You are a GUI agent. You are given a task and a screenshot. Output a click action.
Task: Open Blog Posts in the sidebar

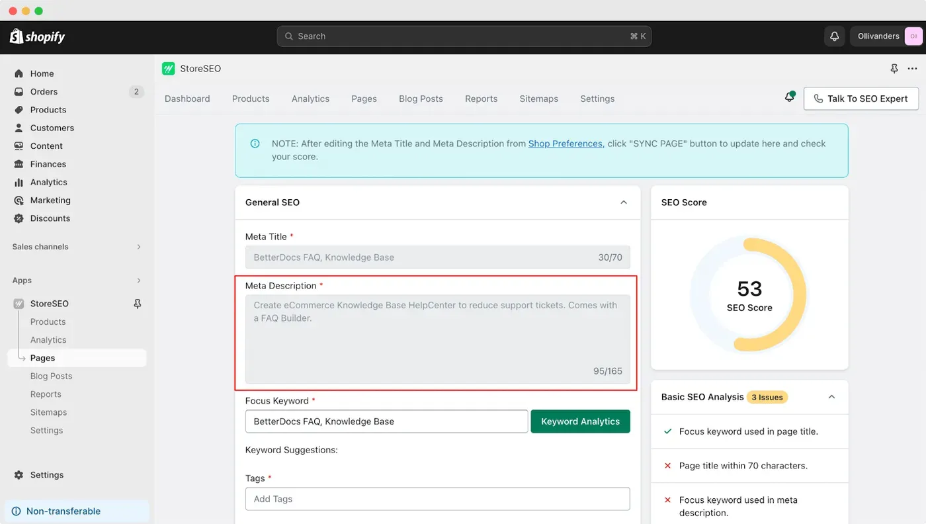point(51,376)
